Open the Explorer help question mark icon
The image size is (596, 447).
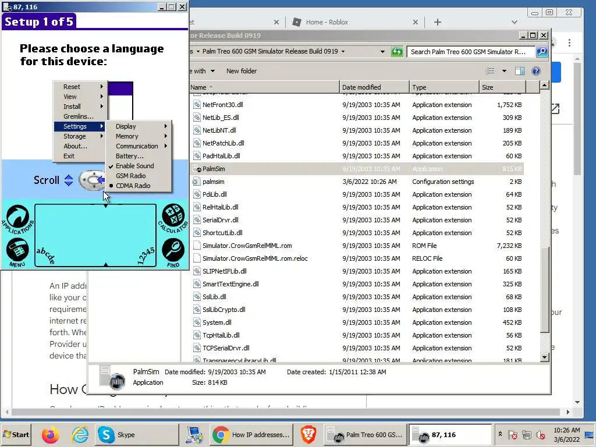coord(536,70)
